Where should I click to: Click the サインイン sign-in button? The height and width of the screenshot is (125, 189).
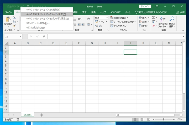click(x=145, y=6)
